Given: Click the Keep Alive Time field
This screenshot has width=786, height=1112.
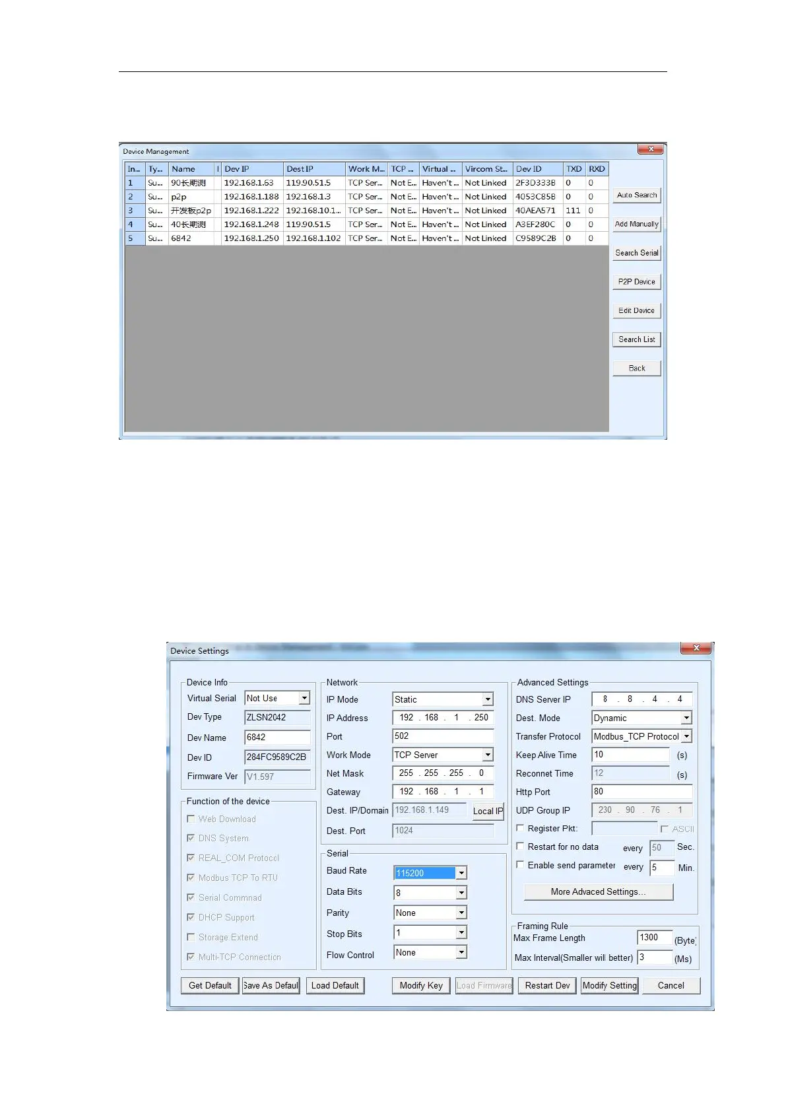Looking at the screenshot, I should pyautogui.click(x=631, y=755).
